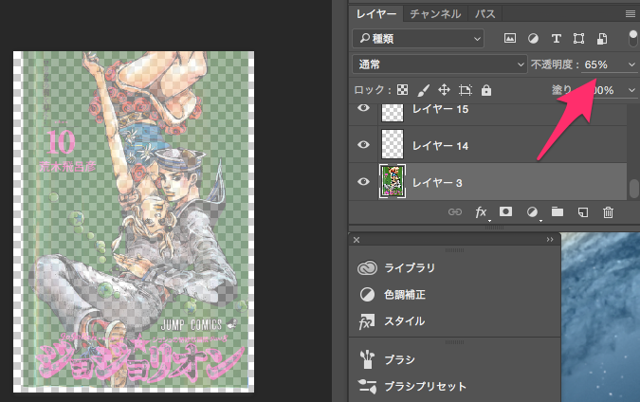
Task: Click the link layers icon
Action: 455,211
